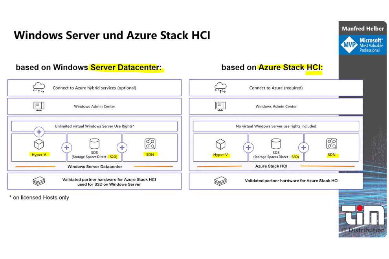Screen dimensions: 389x259
Task: Click the highlighted Hyper-V label in Azure Stack HCI box
Action: [x=220, y=155]
